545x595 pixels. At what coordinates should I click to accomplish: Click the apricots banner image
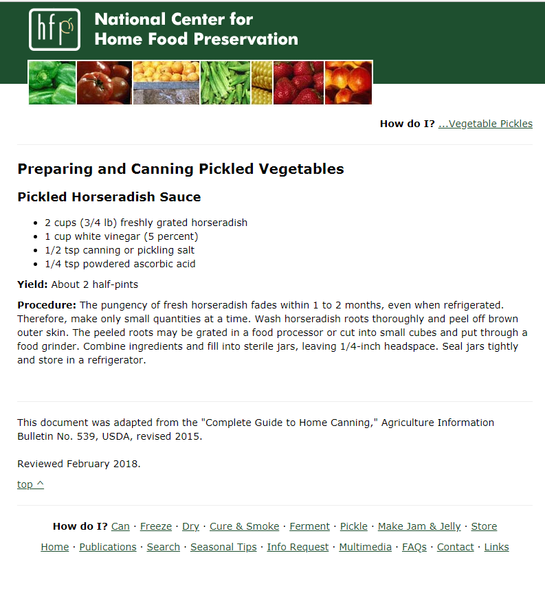(x=166, y=82)
